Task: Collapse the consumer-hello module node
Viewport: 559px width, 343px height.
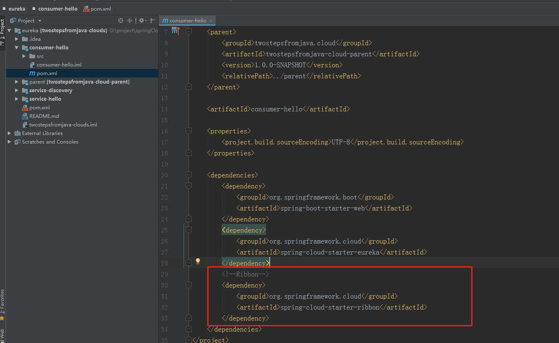Action: point(17,48)
